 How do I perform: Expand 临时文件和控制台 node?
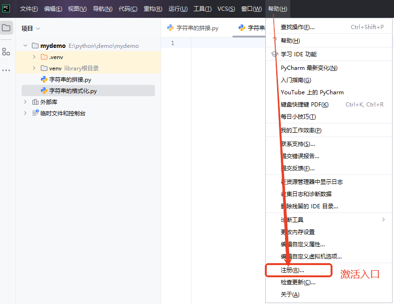pyautogui.click(x=25, y=114)
